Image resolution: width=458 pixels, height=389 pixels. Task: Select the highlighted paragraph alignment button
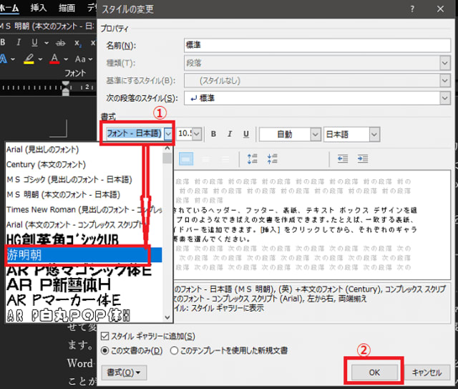click(185, 159)
